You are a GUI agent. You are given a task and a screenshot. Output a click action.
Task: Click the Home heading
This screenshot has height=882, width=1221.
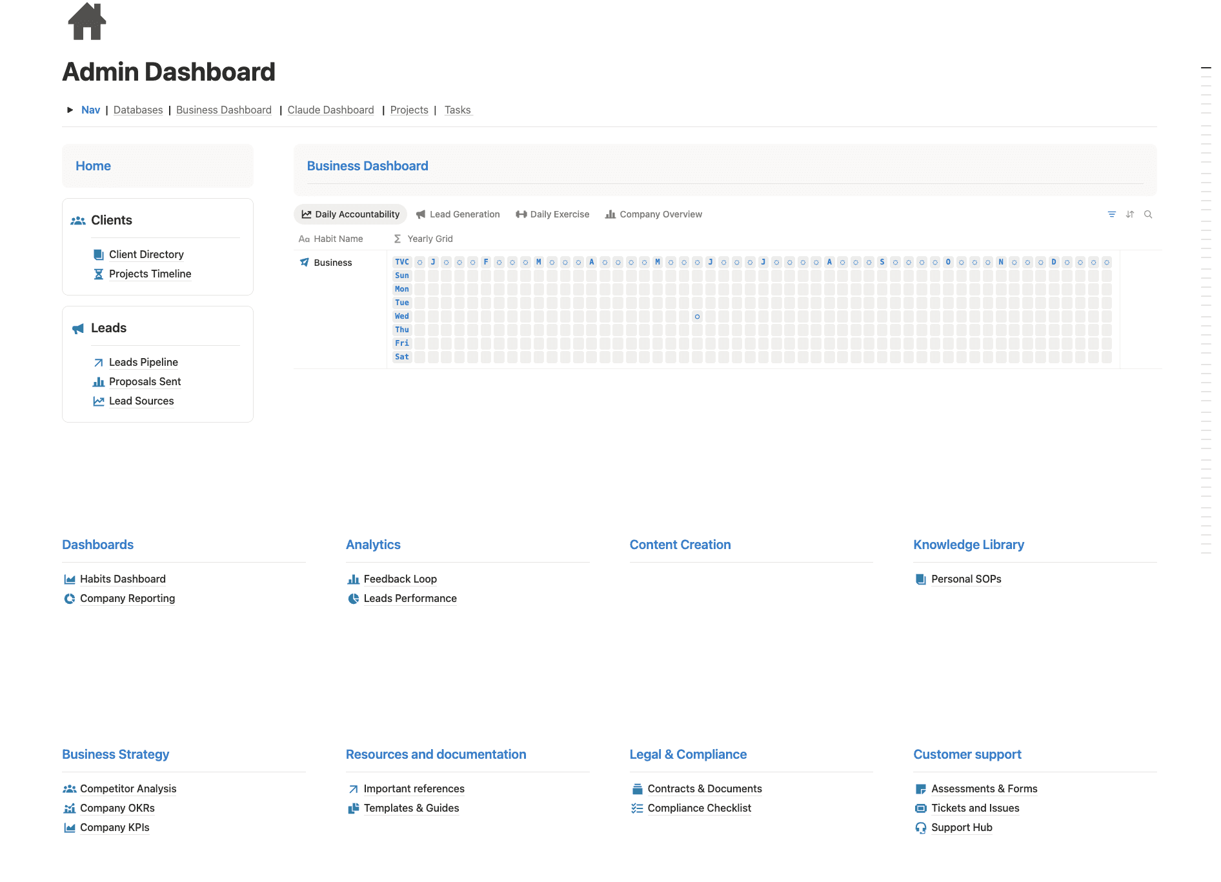tap(93, 166)
